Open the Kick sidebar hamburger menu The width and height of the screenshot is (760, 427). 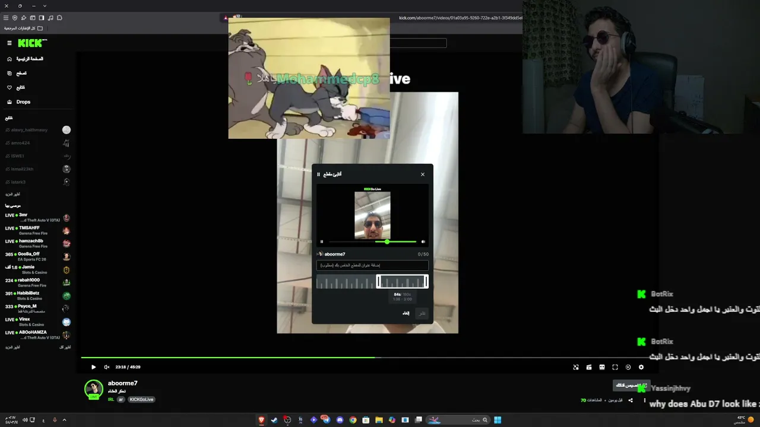coord(9,43)
